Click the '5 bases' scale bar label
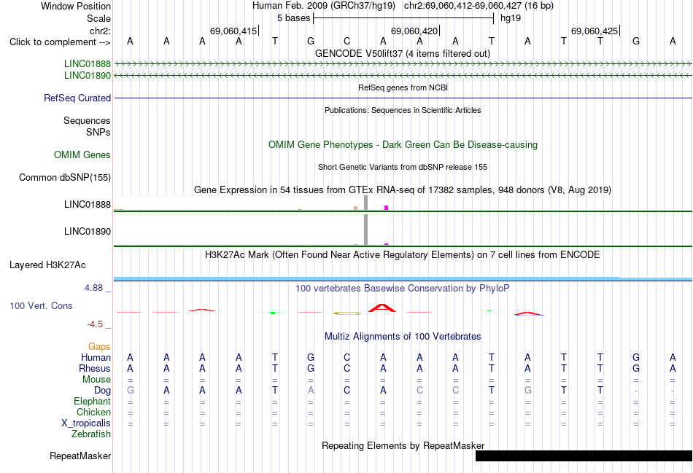 [x=293, y=18]
